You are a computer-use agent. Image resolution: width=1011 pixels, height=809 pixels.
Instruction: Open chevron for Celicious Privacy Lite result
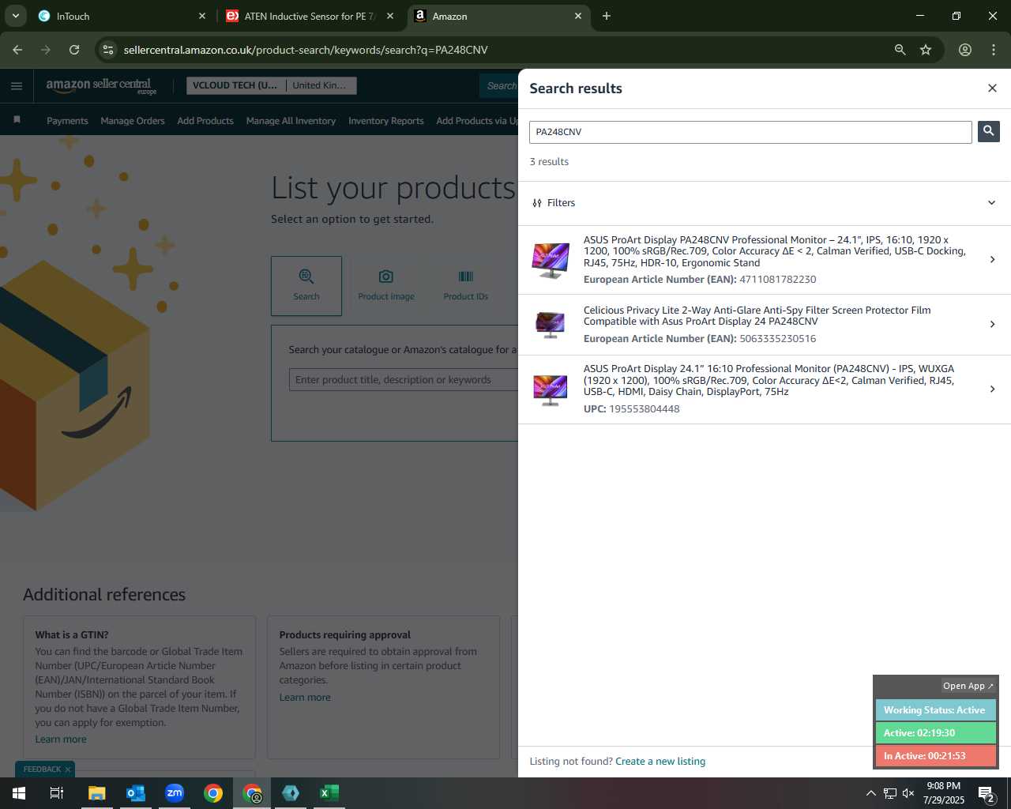(x=993, y=324)
